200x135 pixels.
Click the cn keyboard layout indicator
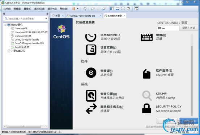coord(168,28)
